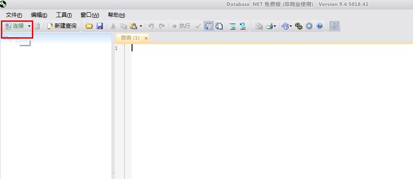Viewport: 413px width, 179px height.
Task: Expand the help-book dropdown arrow
Action: (x=291, y=26)
